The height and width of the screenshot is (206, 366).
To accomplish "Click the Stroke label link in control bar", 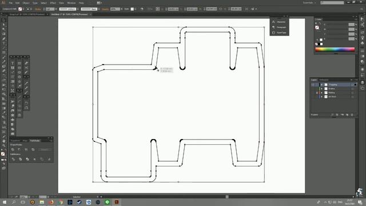I will pos(38,9).
